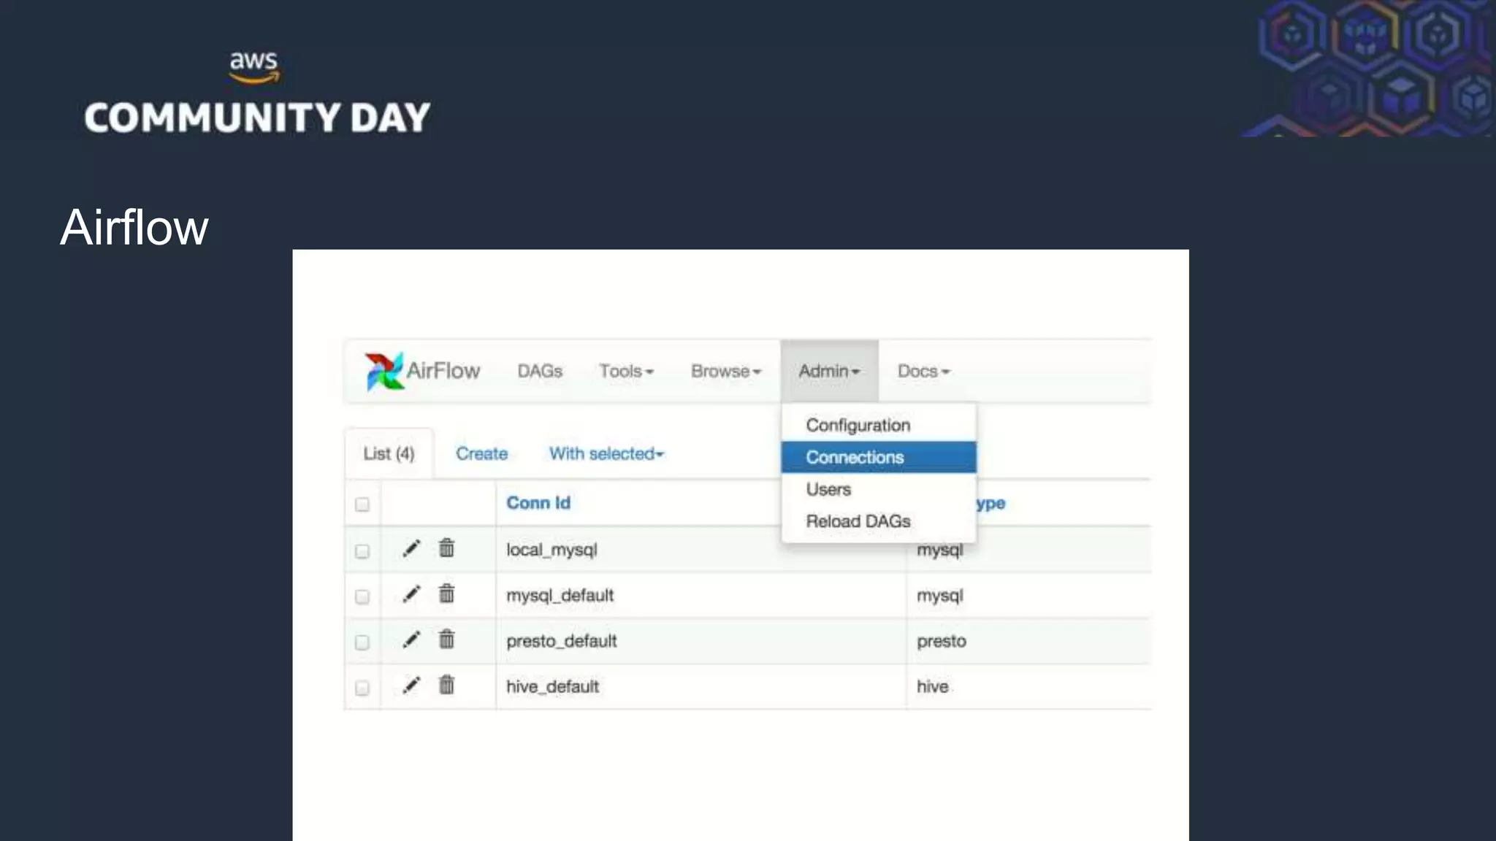Check the select-all checkbox in table header
Image resolution: width=1496 pixels, height=841 pixels.
[x=362, y=504]
